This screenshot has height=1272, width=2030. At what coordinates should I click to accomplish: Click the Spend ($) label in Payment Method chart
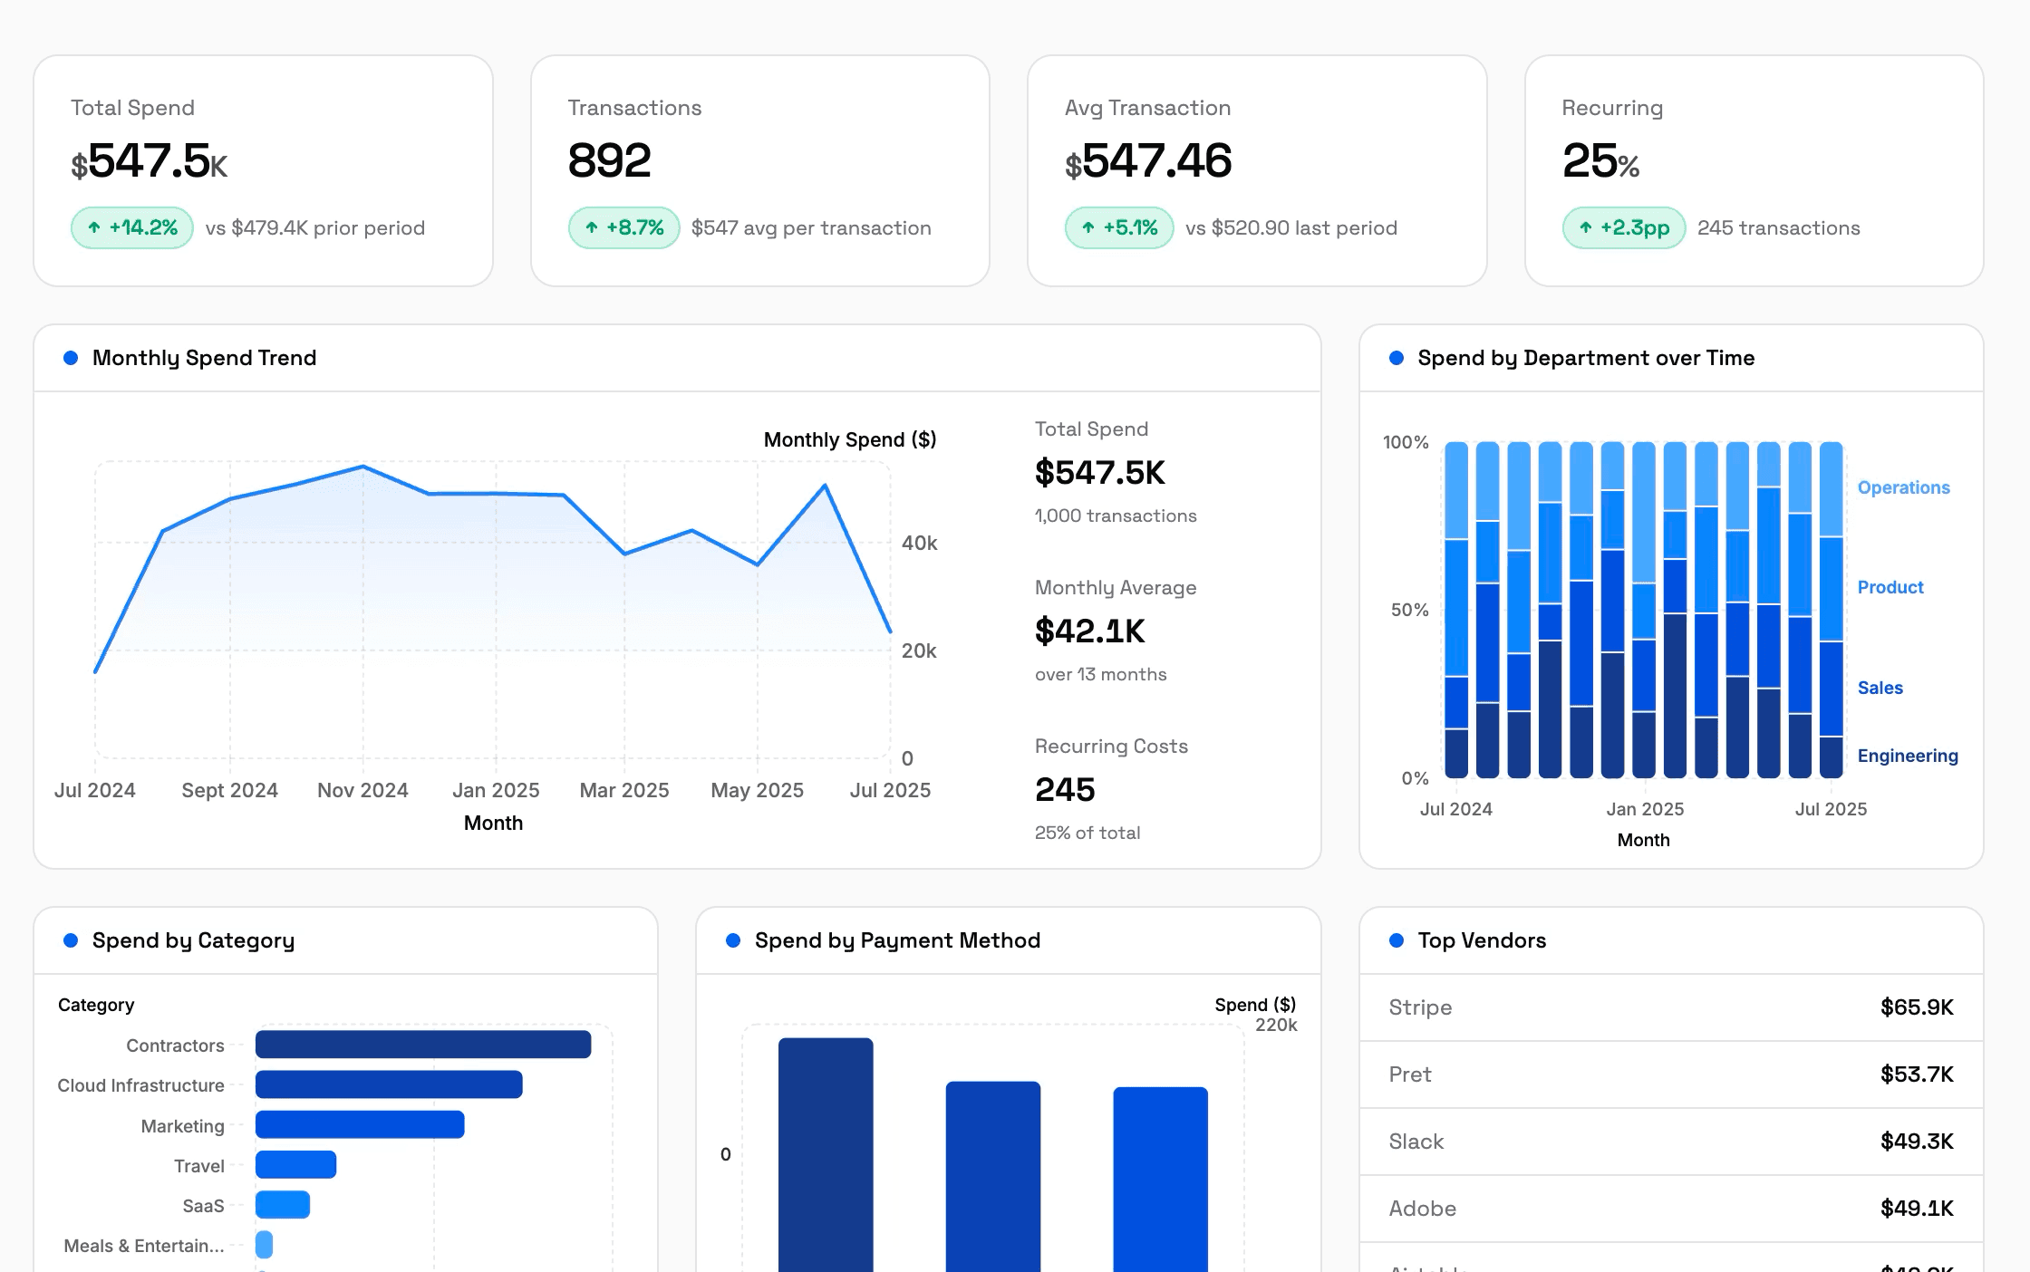tap(1255, 1005)
